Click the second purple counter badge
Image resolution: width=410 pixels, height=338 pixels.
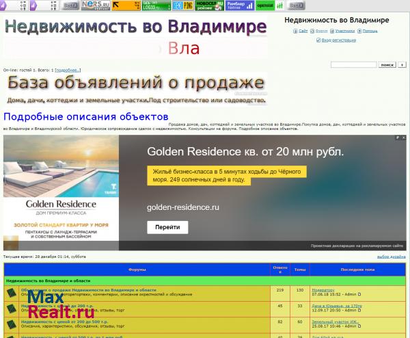click(44, 5)
